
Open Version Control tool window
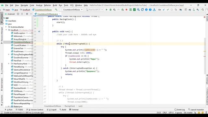point(35,110)
